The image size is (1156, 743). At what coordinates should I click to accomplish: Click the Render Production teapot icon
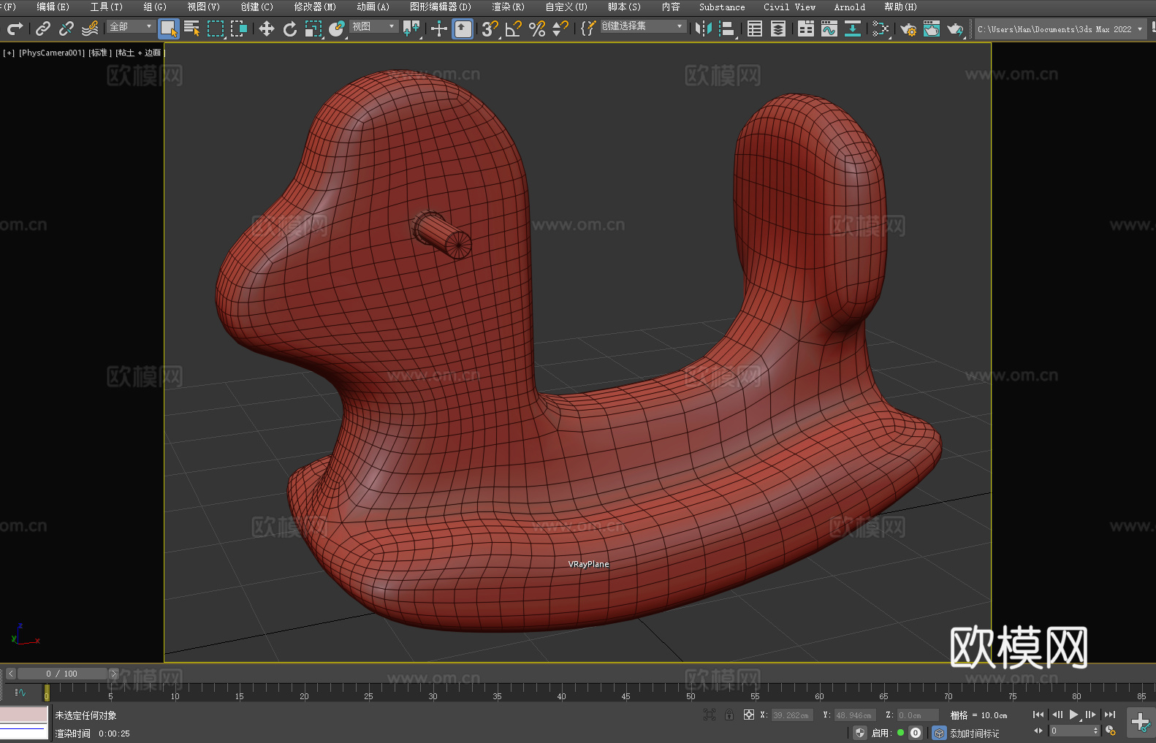click(x=955, y=28)
